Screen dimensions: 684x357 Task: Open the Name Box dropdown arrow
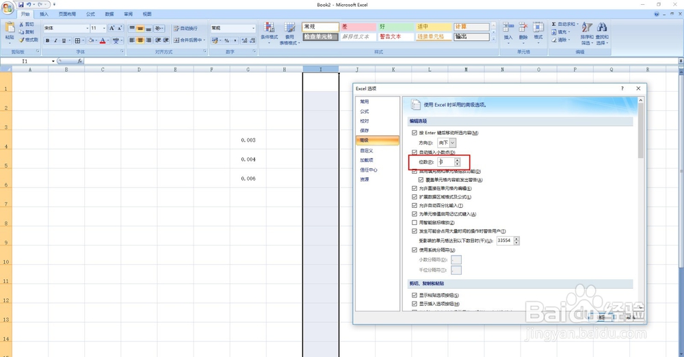click(x=53, y=61)
